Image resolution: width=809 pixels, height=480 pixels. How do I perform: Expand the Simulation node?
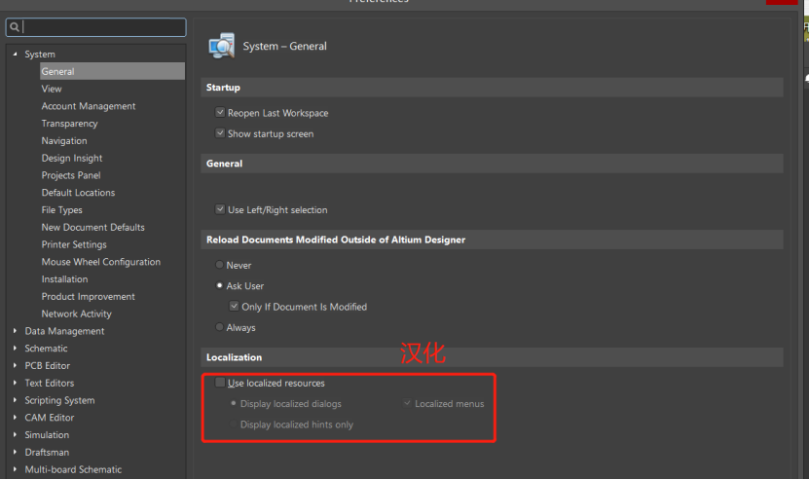point(15,434)
